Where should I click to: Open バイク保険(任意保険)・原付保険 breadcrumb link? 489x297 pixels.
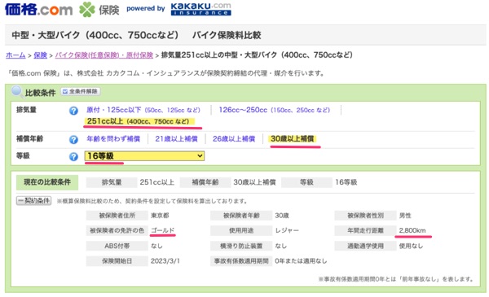pos(104,55)
